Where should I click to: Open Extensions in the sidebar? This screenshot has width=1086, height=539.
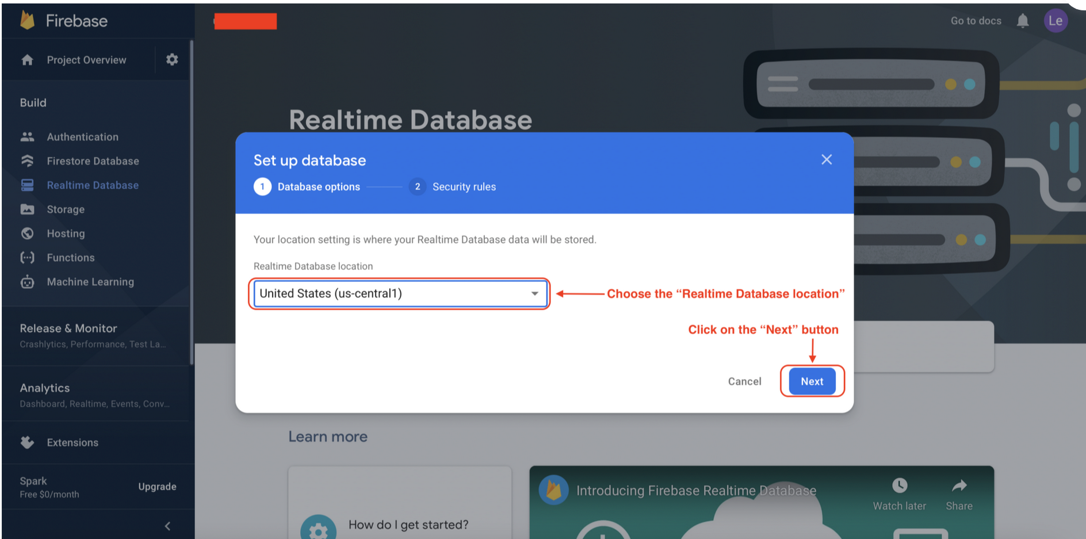(72, 442)
